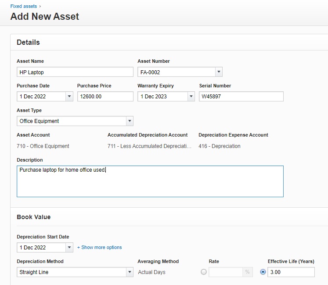This screenshot has width=328, height=285.
Task: Expand the Asset Type dropdown arrow
Action: tap(130, 121)
